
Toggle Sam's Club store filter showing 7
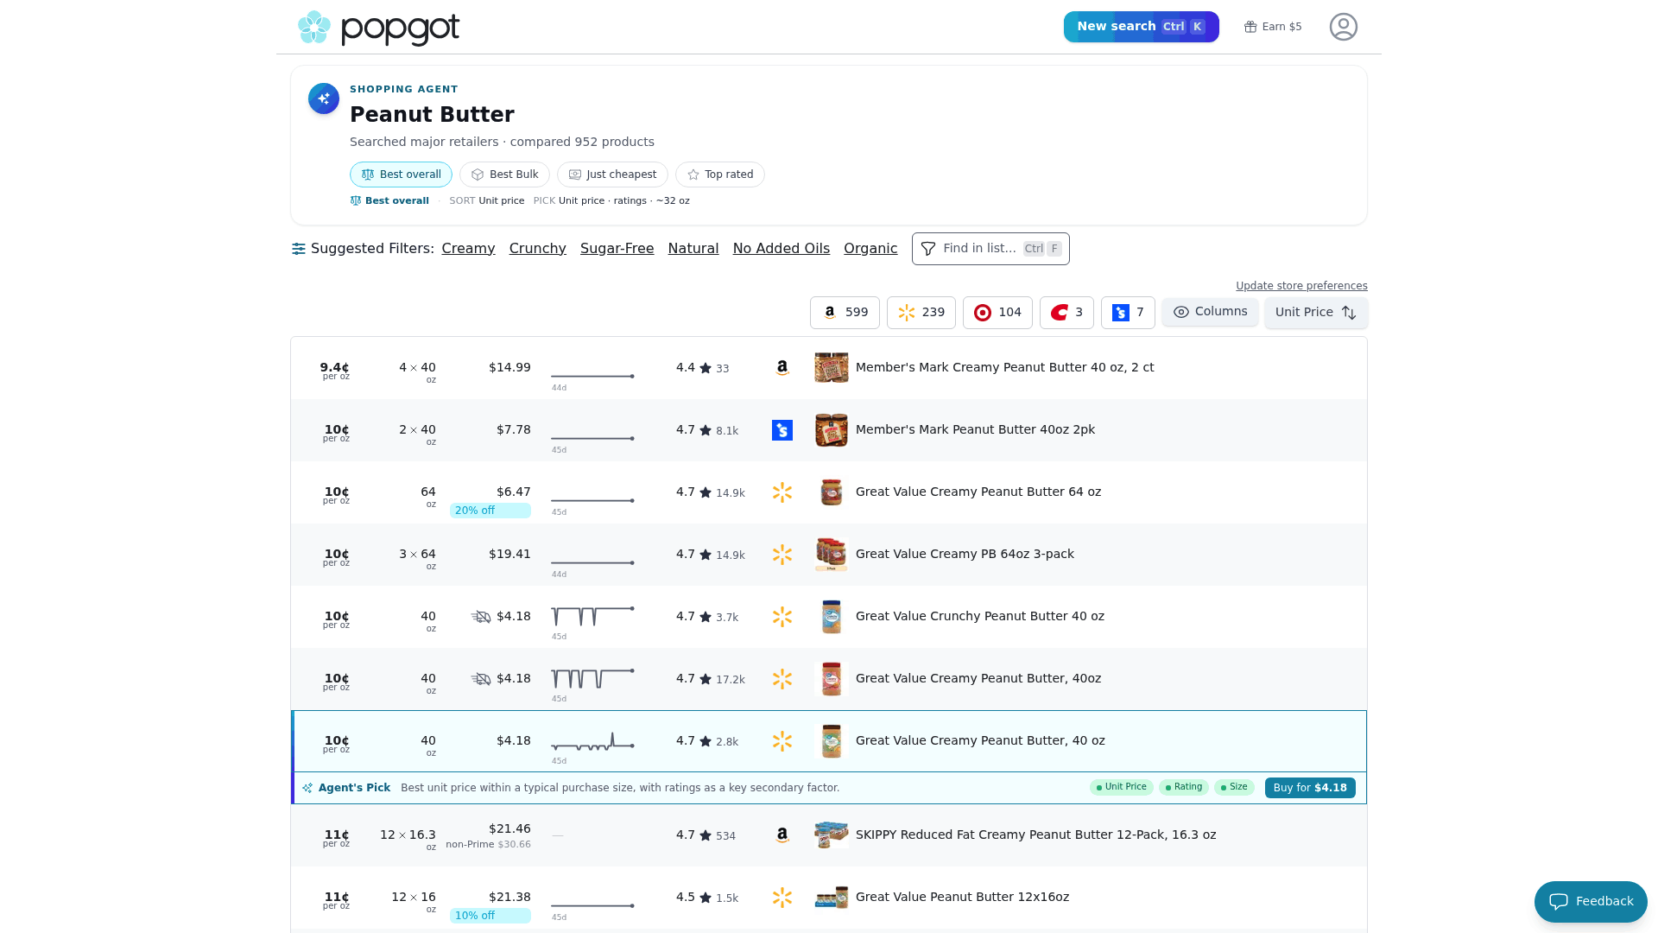(1128, 313)
